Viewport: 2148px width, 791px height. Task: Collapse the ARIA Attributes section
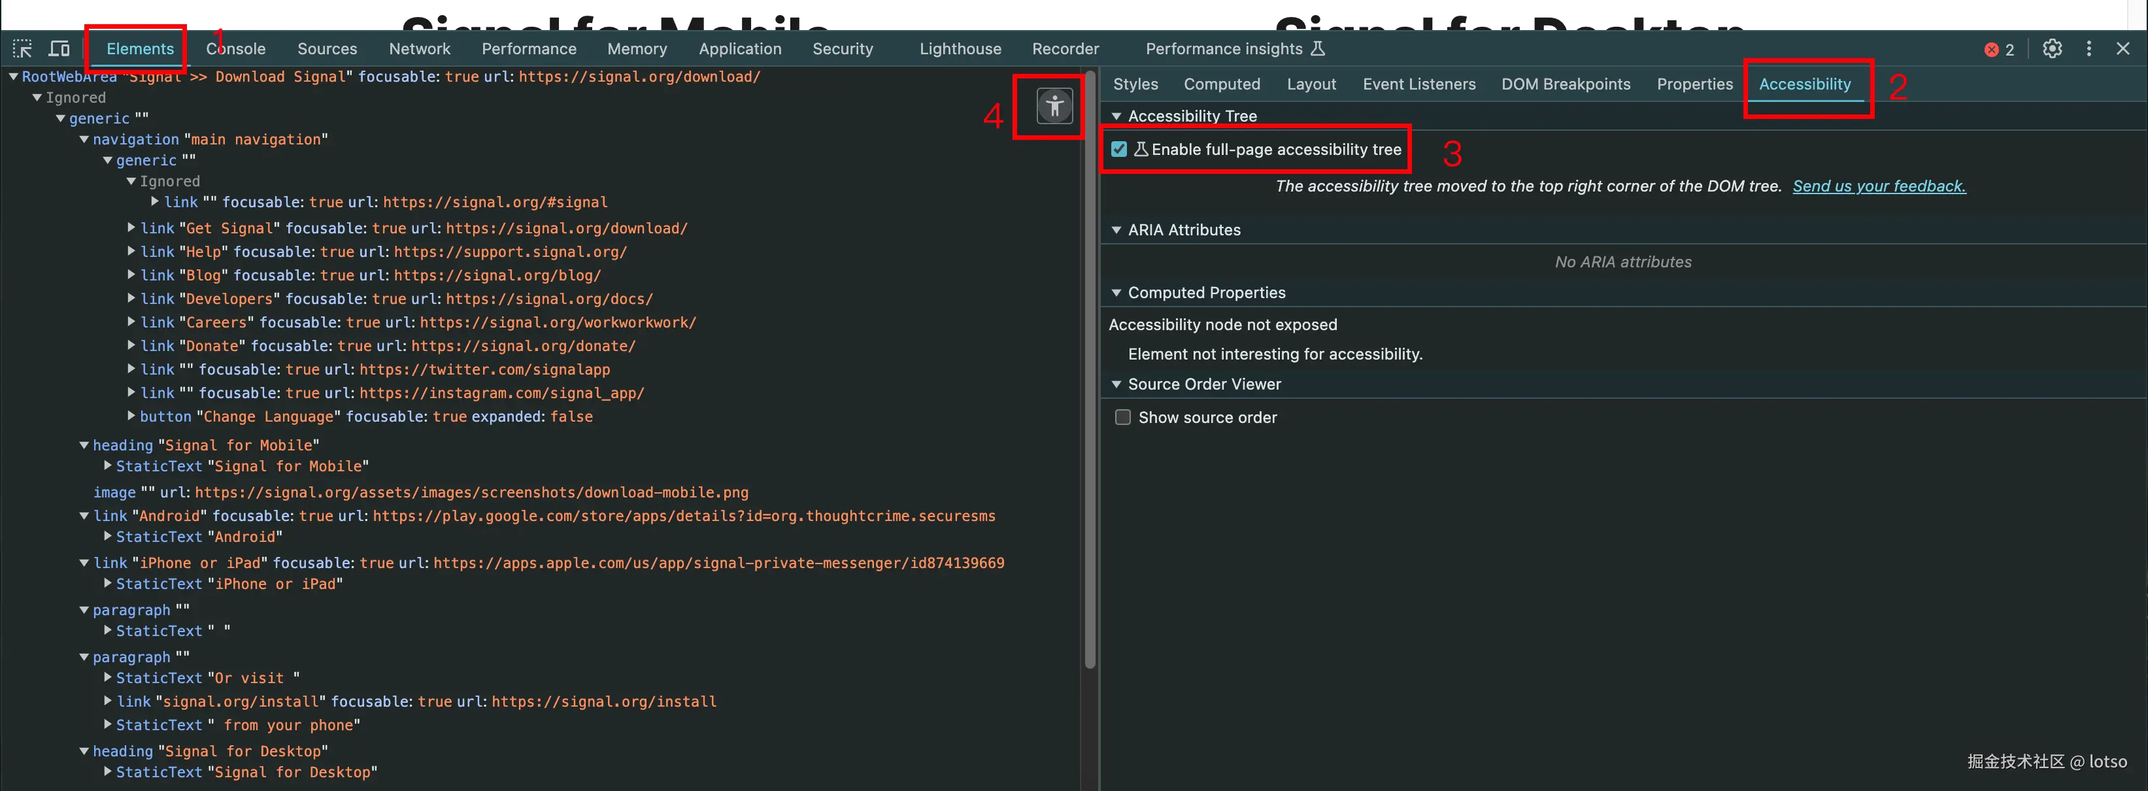pyautogui.click(x=1116, y=230)
